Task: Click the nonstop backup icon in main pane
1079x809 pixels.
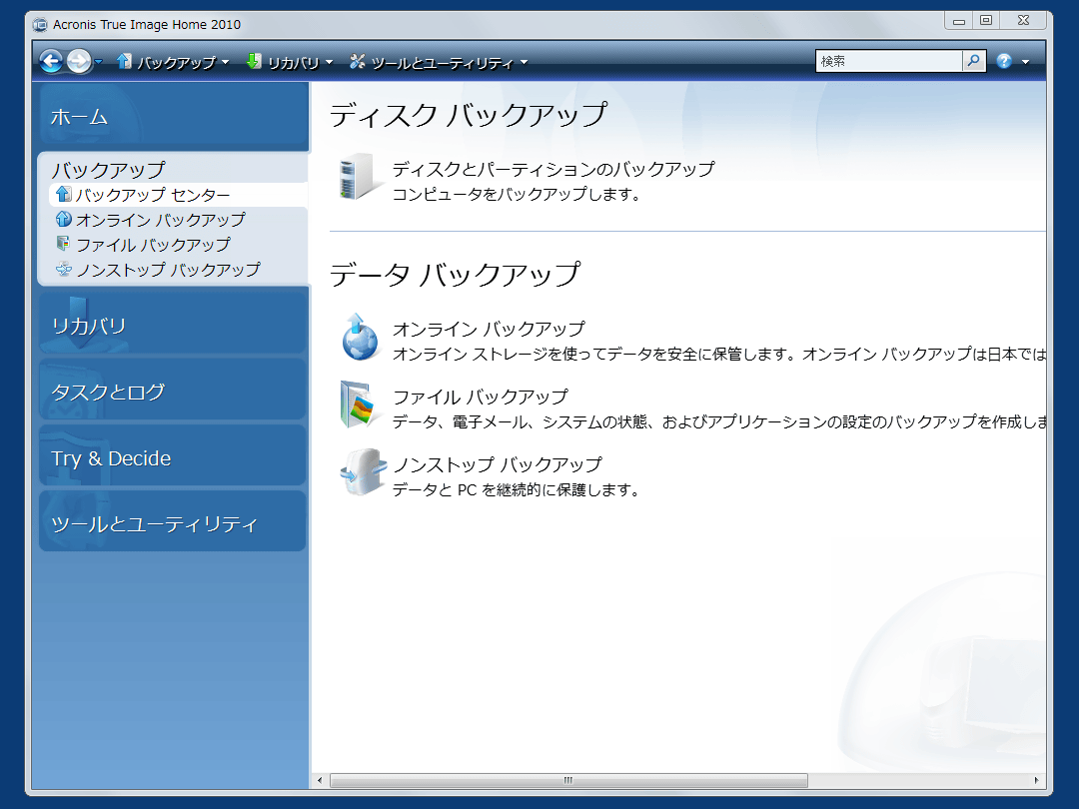Action: (x=363, y=471)
